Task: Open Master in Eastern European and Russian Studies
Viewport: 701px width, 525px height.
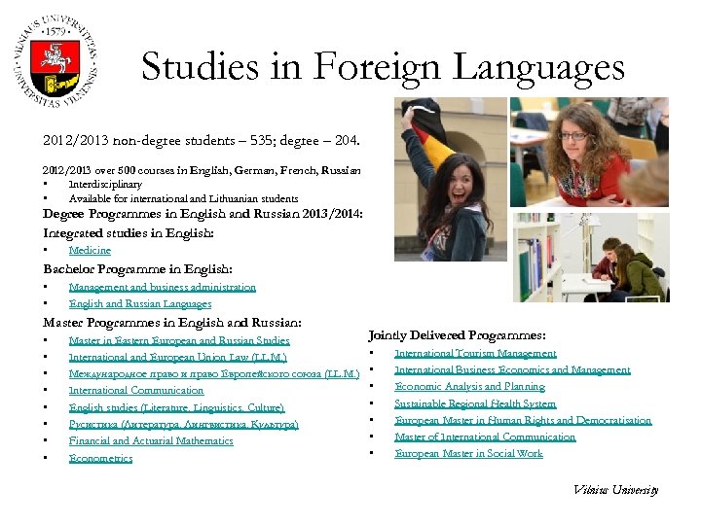Action: coord(179,340)
